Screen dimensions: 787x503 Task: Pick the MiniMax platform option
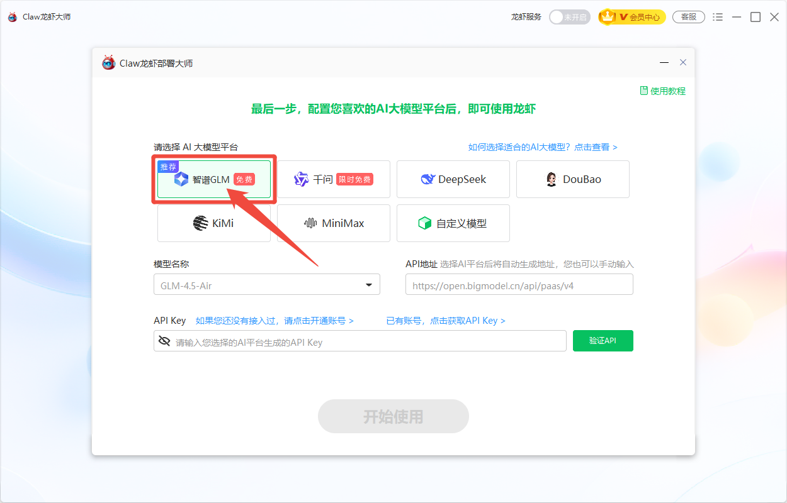[x=334, y=223]
